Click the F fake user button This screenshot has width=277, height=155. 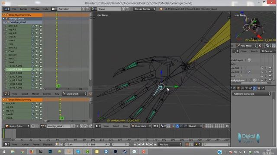click(x=77, y=126)
